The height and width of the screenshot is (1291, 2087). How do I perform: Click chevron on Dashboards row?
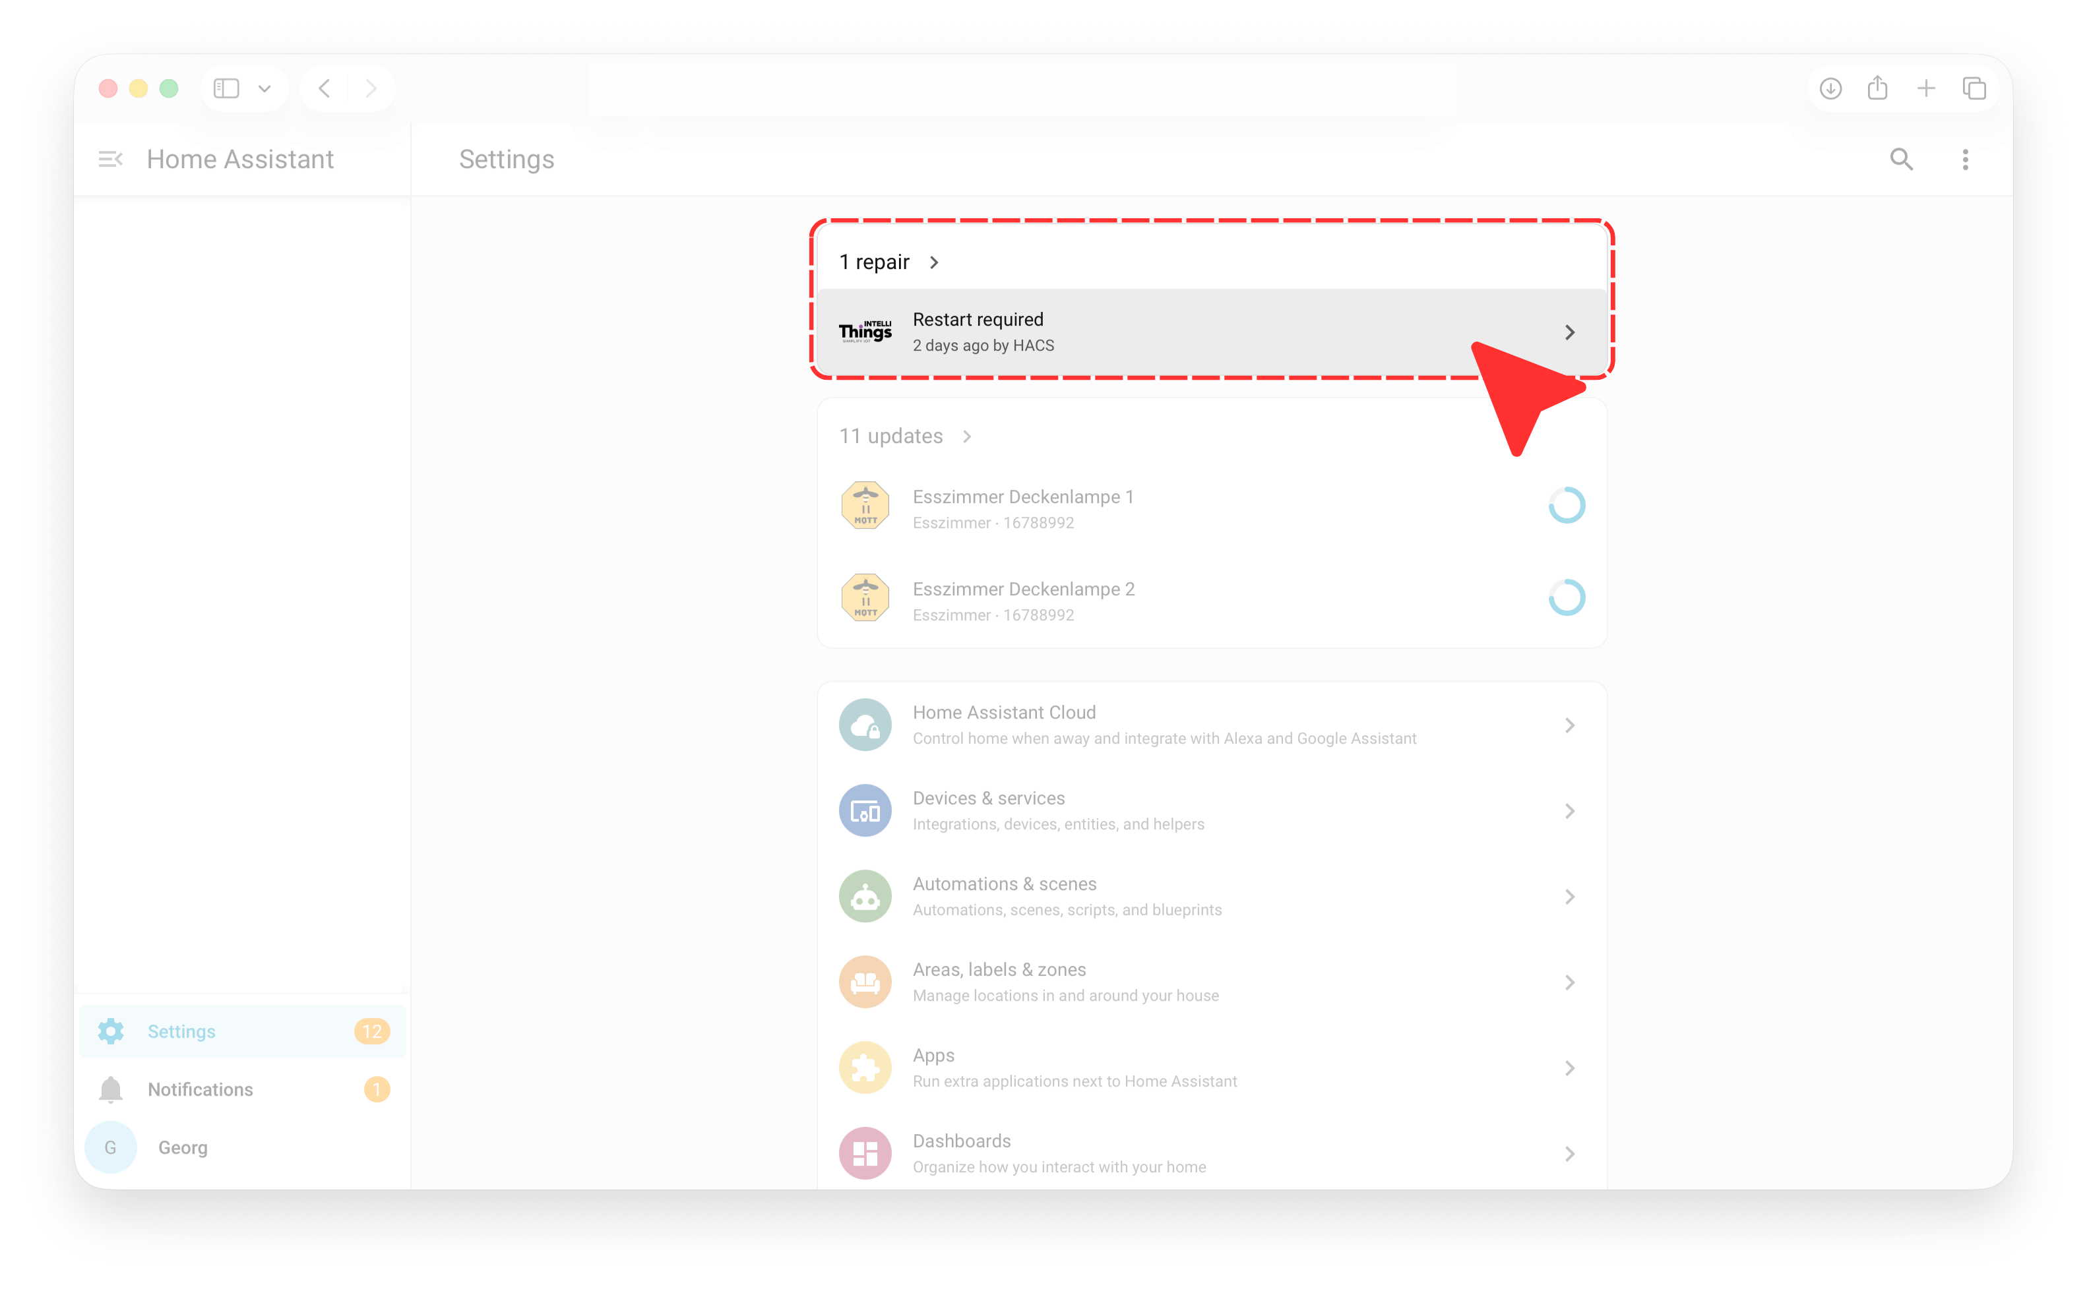(x=1569, y=1154)
